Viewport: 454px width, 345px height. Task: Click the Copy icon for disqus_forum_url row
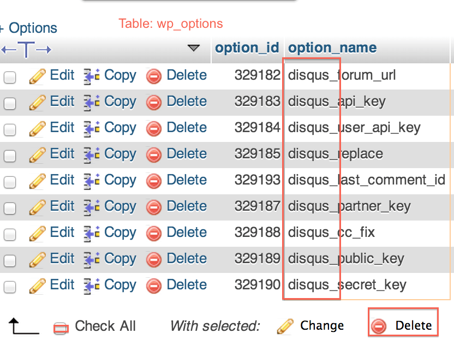tap(92, 76)
